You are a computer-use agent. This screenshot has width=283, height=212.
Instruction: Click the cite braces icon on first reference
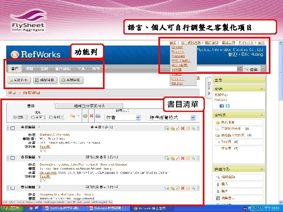point(188,128)
